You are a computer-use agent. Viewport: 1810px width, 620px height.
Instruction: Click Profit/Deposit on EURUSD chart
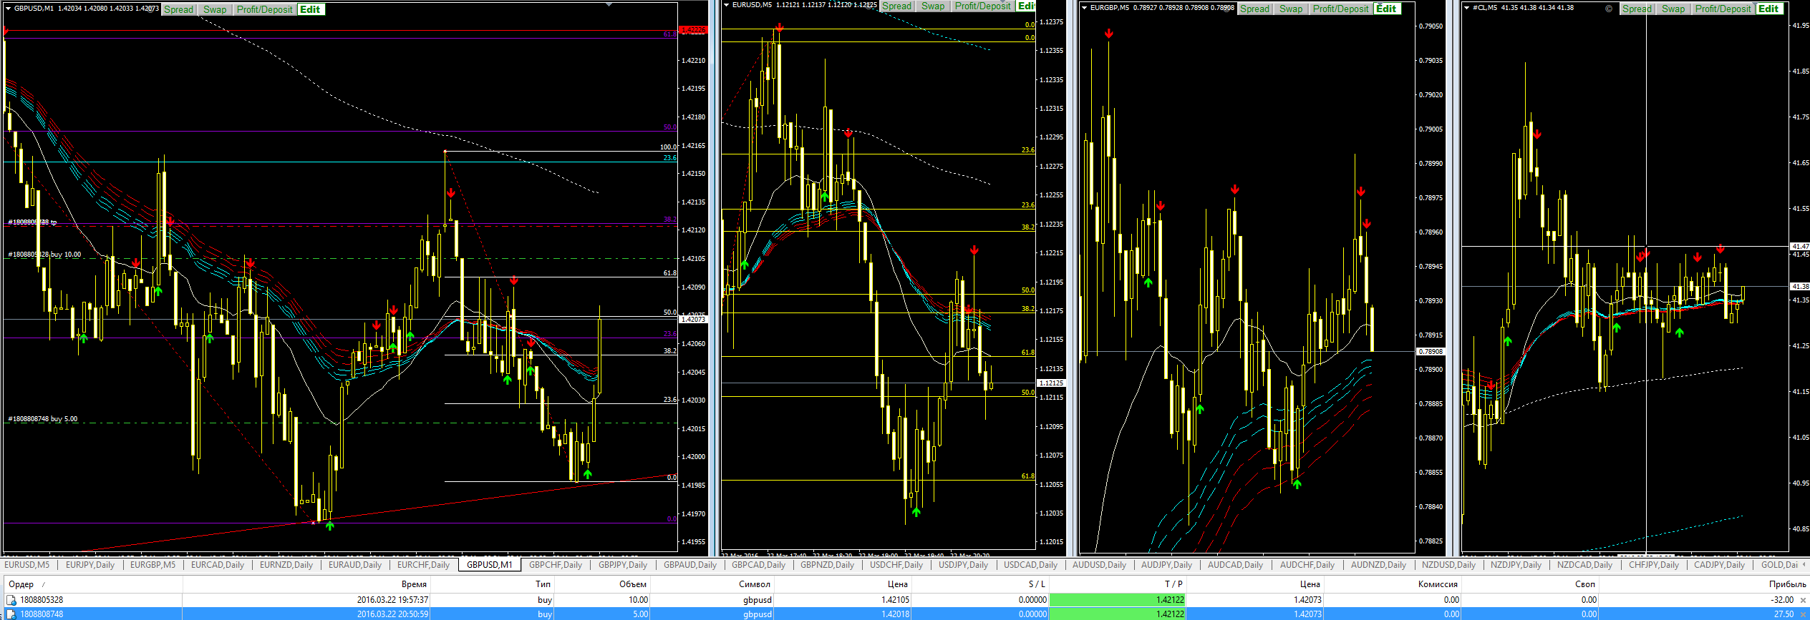pos(983,6)
